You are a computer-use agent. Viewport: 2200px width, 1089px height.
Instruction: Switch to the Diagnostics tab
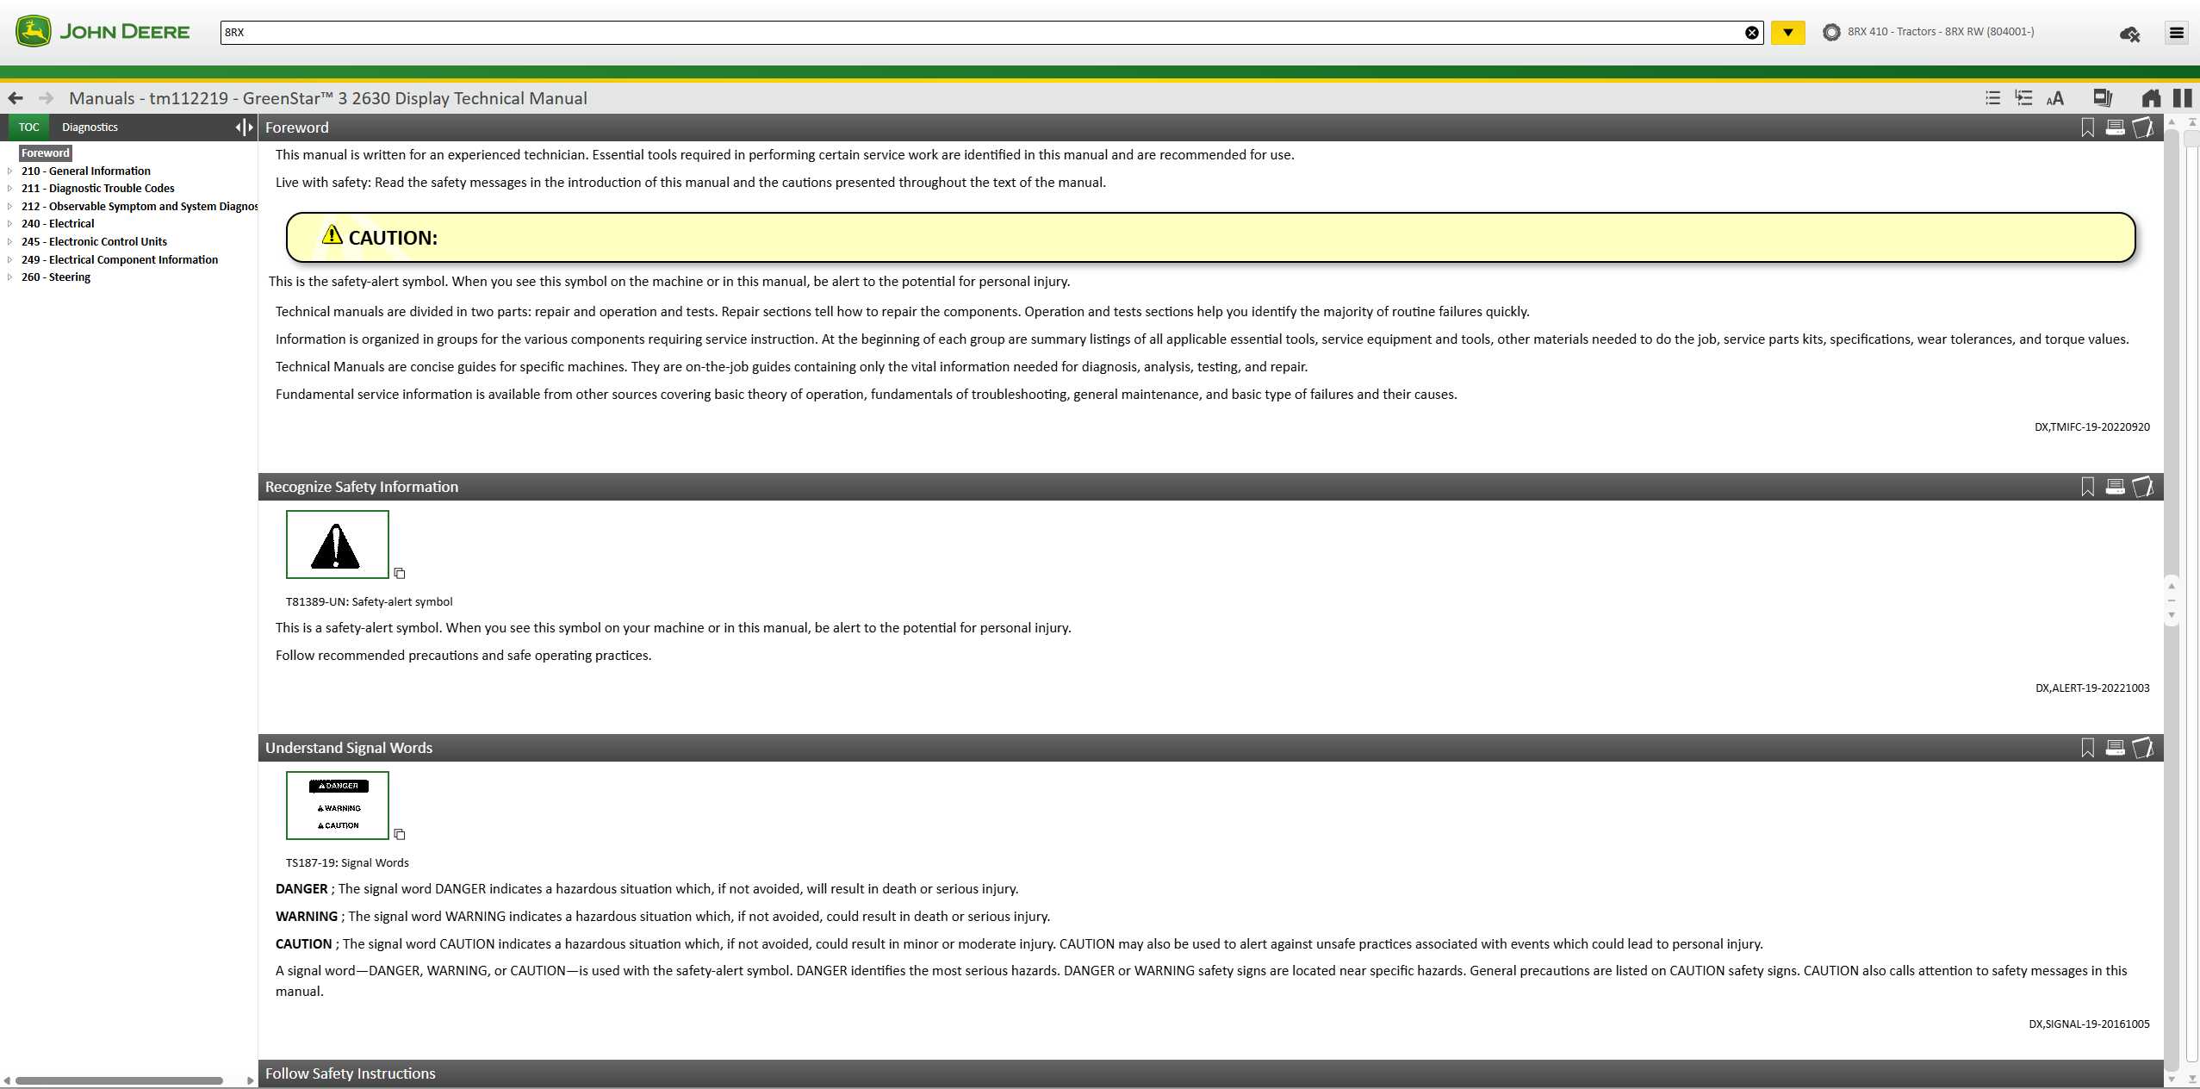tap(90, 128)
